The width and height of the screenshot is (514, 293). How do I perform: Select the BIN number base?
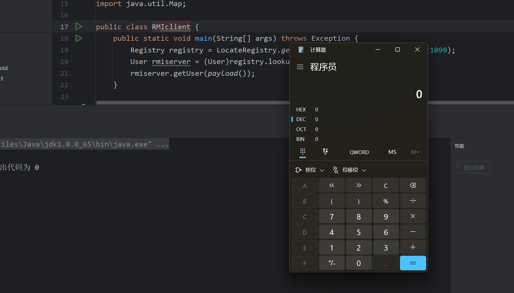click(x=300, y=139)
